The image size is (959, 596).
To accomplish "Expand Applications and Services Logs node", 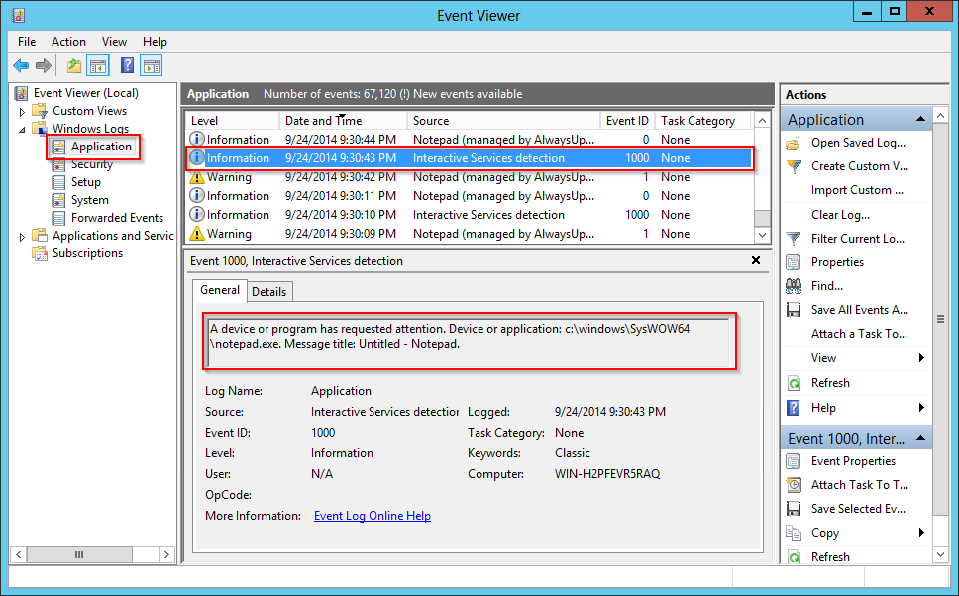I will pyautogui.click(x=23, y=236).
